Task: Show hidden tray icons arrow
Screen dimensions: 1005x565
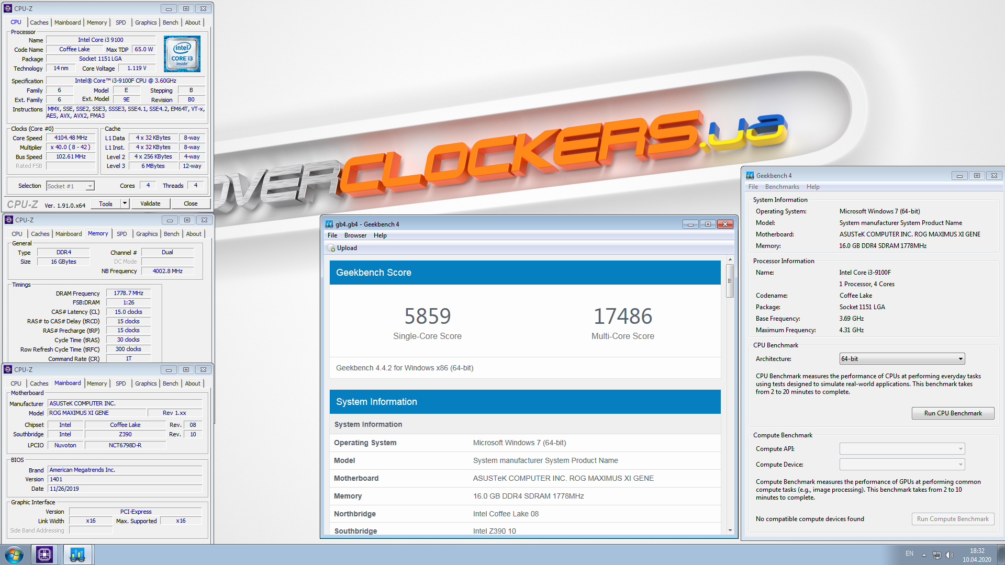Action: click(924, 555)
